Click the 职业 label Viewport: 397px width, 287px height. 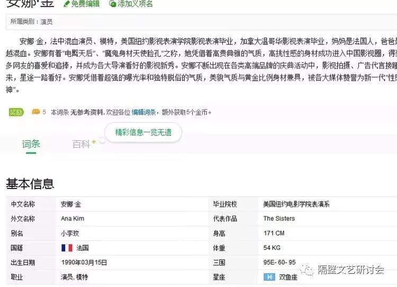17,277
